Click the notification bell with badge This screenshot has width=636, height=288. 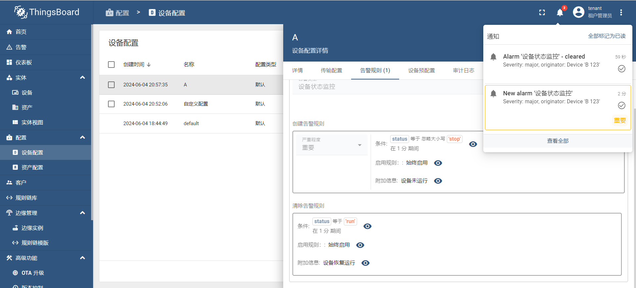(560, 12)
